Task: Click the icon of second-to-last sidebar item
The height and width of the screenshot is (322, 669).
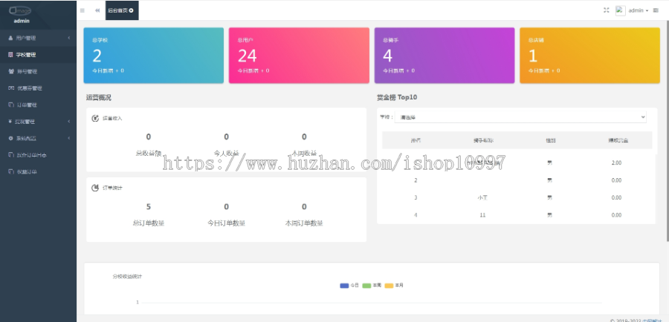Action: pyautogui.click(x=10, y=155)
